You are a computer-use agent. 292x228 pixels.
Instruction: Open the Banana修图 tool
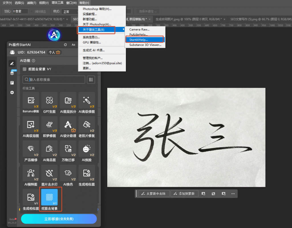31,103
